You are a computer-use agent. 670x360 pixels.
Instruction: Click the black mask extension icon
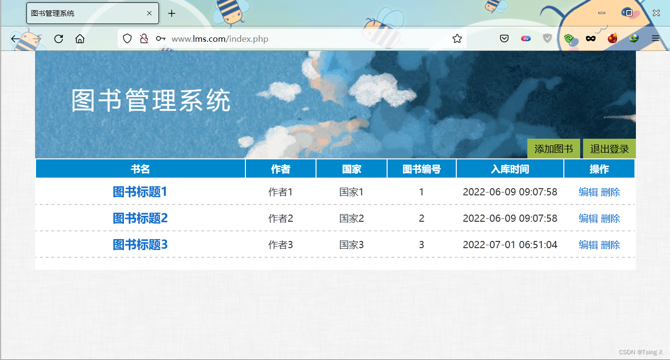click(x=591, y=39)
